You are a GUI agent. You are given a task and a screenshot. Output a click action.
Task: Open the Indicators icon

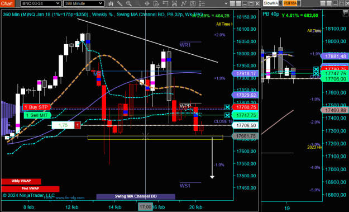coord(184,3)
